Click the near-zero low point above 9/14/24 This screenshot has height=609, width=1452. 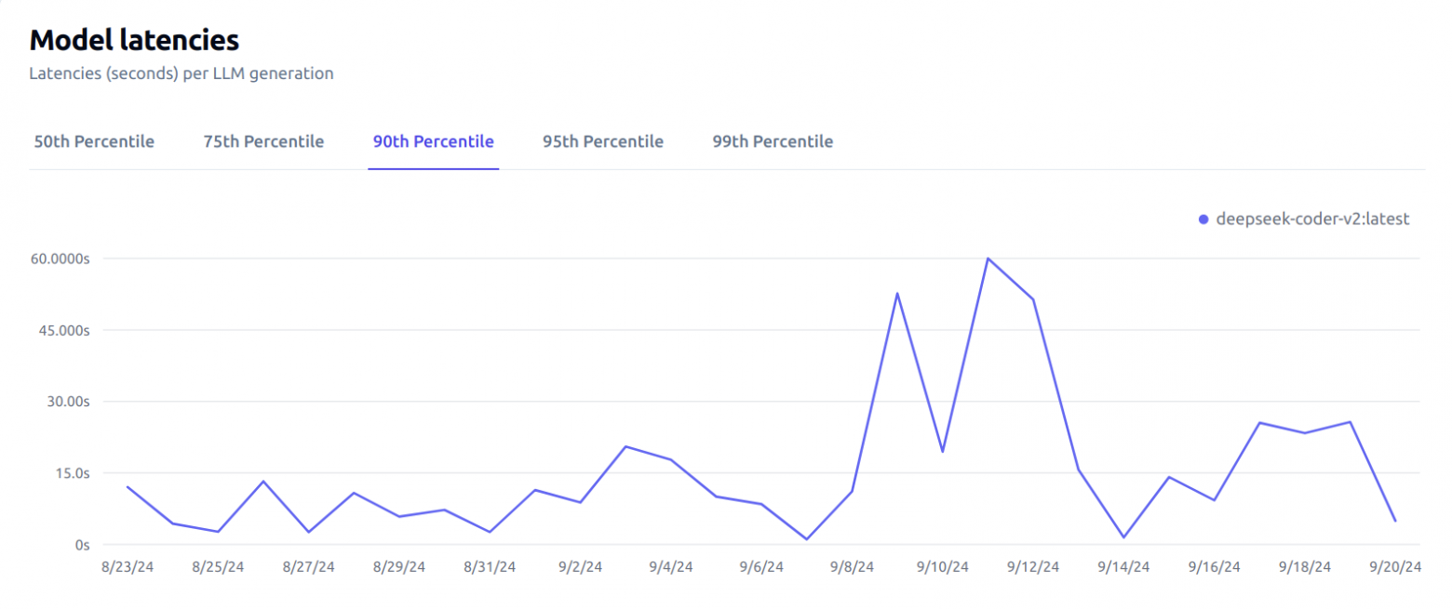1123,537
